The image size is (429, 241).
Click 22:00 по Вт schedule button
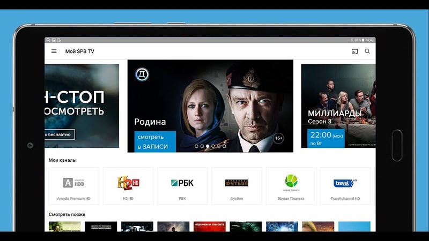click(x=326, y=139)
